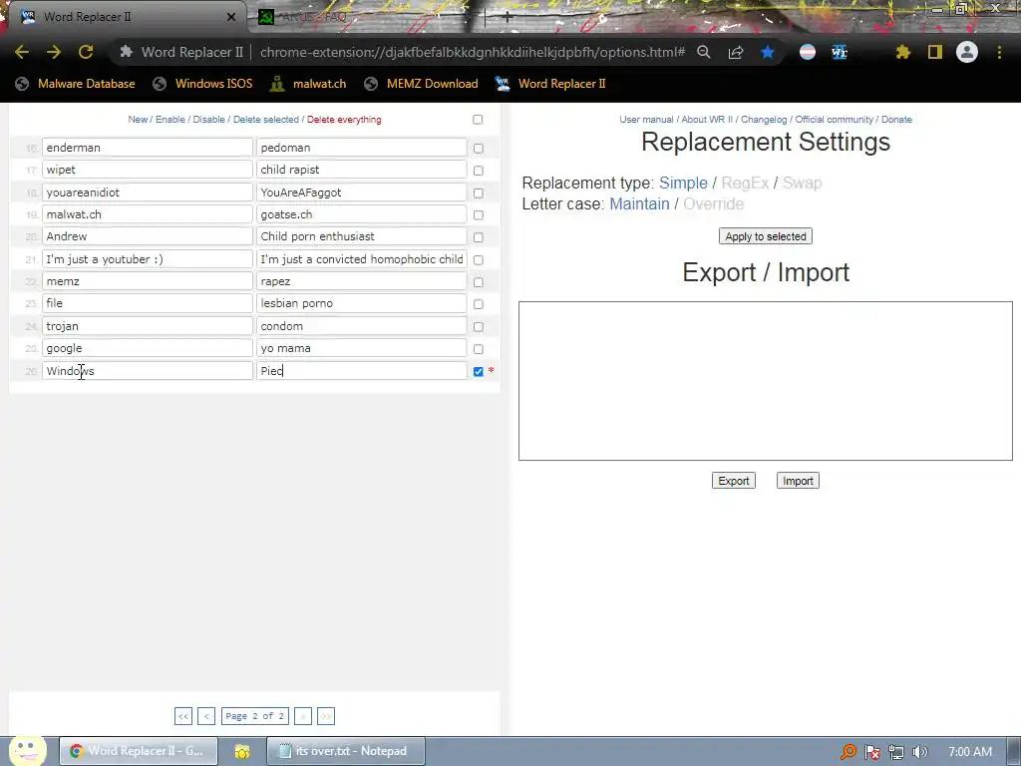Screen dimensions: 1021x766
Task: Open the User manual link
Action: pyautogui.click(x=646, y=120)
